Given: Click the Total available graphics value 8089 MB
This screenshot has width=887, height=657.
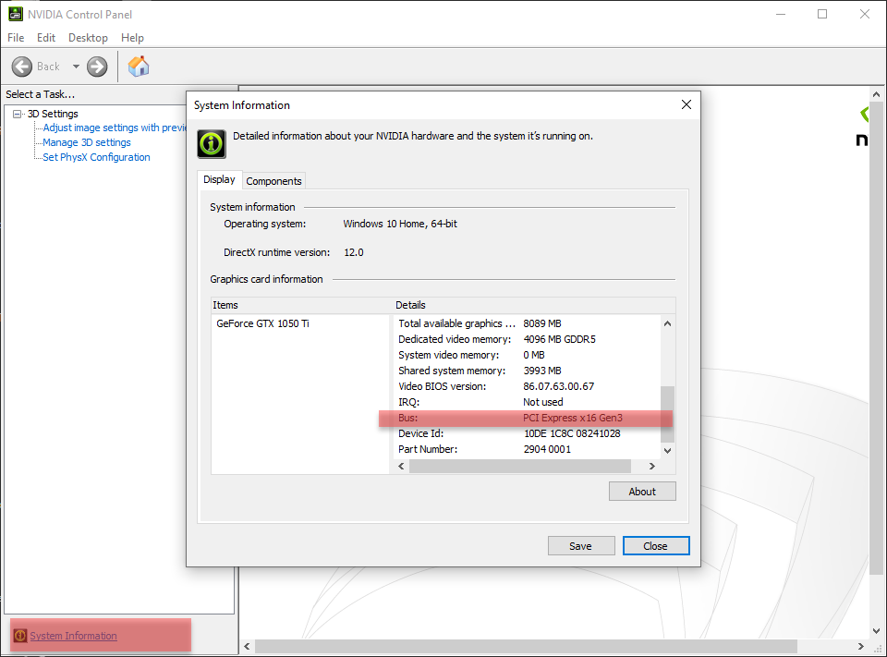Looking at the screenshot, I should coord(542,323).
